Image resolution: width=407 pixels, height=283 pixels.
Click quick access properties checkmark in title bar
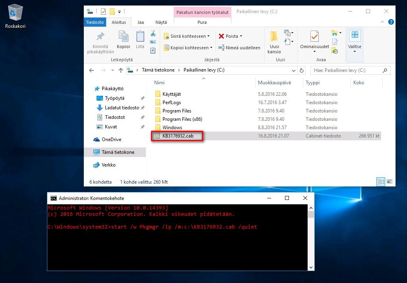tap(103, 12)
